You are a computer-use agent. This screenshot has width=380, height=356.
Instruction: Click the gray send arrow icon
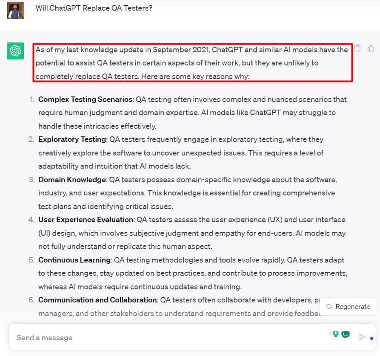pos(362,337)
